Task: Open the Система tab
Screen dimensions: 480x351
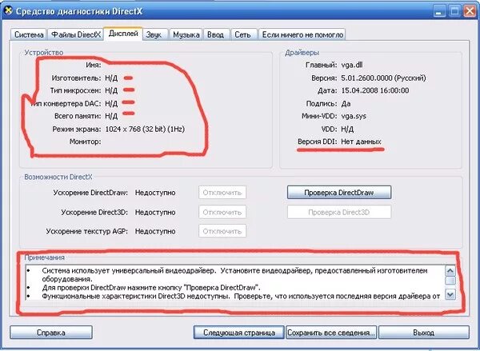Action: tap(29, 34)
